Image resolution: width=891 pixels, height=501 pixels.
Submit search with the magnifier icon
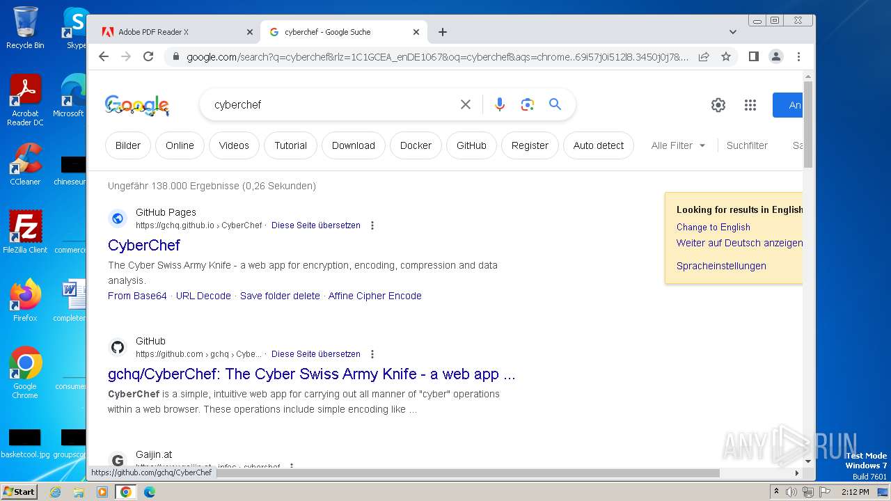[555, 104]
